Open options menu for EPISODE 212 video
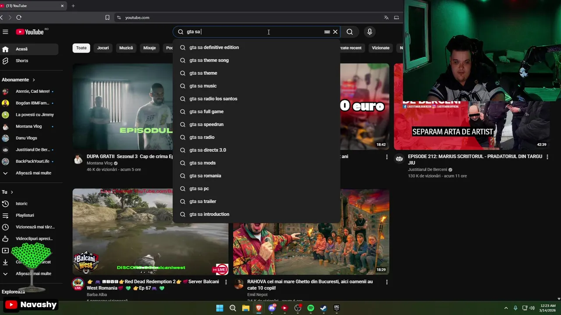 click(547, 157)
